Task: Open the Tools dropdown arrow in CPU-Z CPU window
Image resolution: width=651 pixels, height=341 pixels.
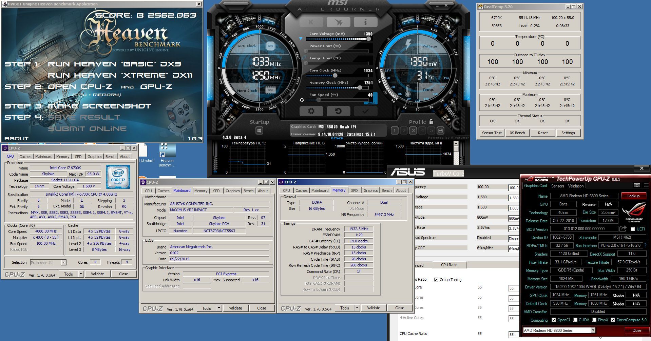Action: 81,274
